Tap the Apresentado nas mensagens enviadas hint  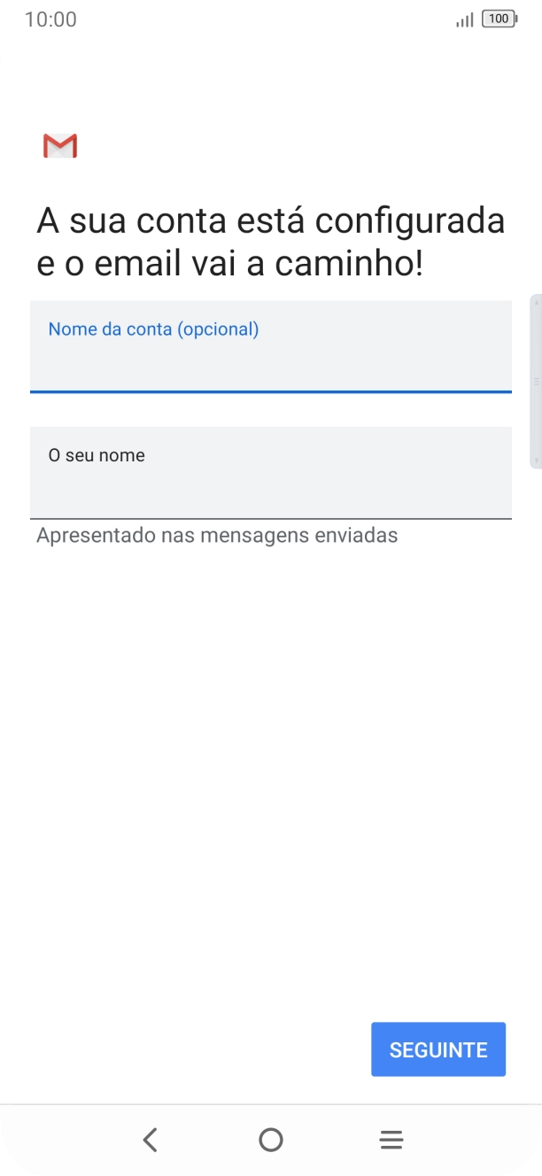(x=217, y=535)
